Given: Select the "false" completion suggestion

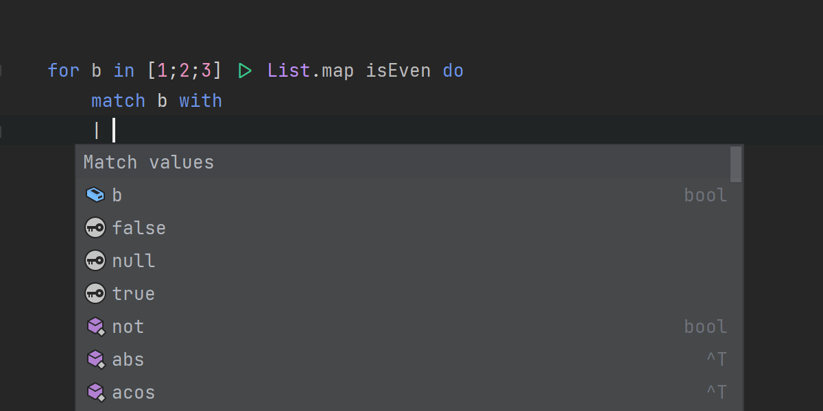Looking at the screenshot, I should [139, 228].
